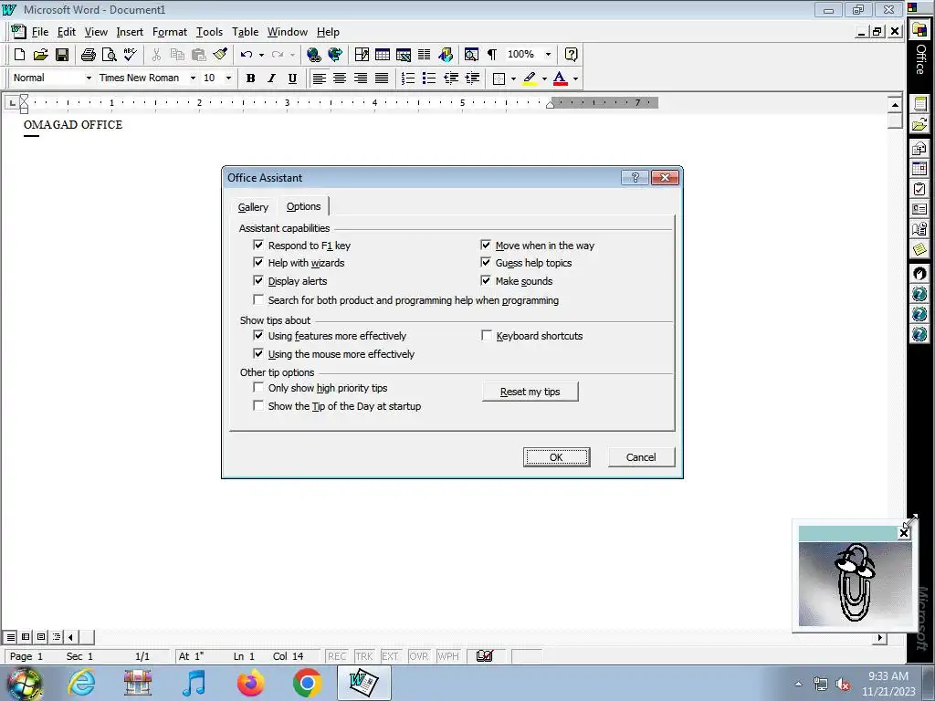Run the spelling and grammar check
The height and width of the screenshot is (701, 935).
[x=130, y=55]
